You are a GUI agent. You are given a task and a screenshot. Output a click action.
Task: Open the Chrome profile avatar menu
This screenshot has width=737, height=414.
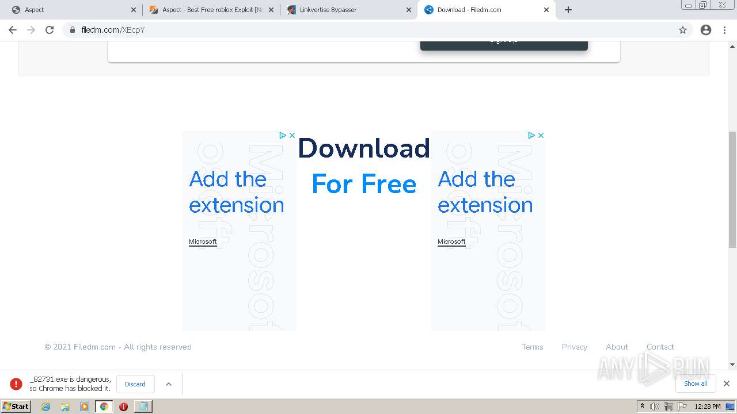(706, 30)
